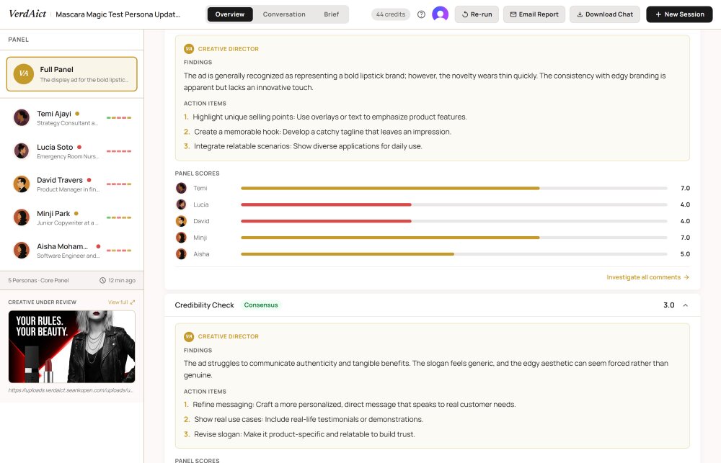Image resolution: width=721 pixels, height=463 pixels.
Task: Click David's 4.0 score bar
Action: (454, 221)
